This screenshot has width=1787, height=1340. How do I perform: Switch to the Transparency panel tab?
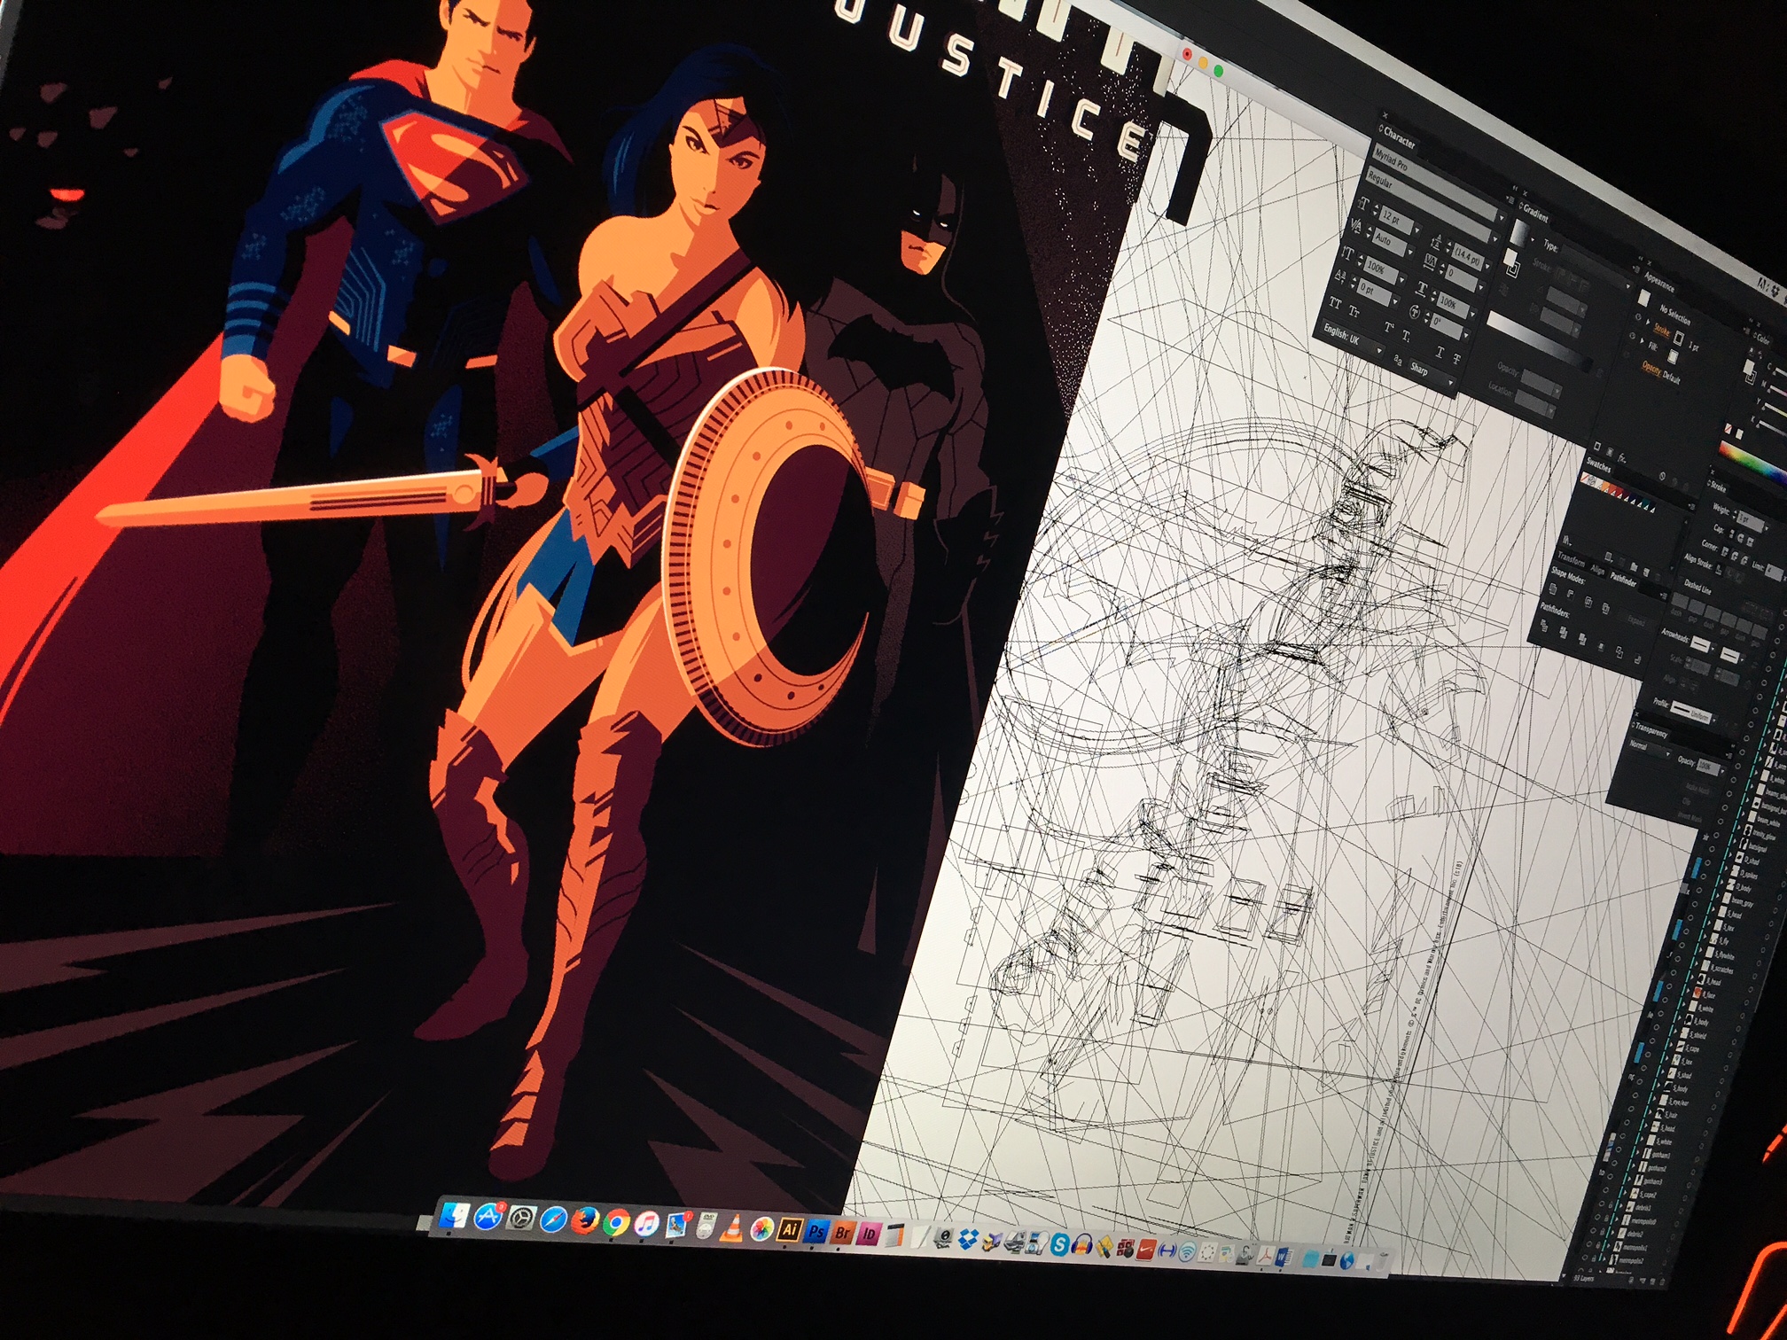pyautogui.click(x=1651, y=730)
